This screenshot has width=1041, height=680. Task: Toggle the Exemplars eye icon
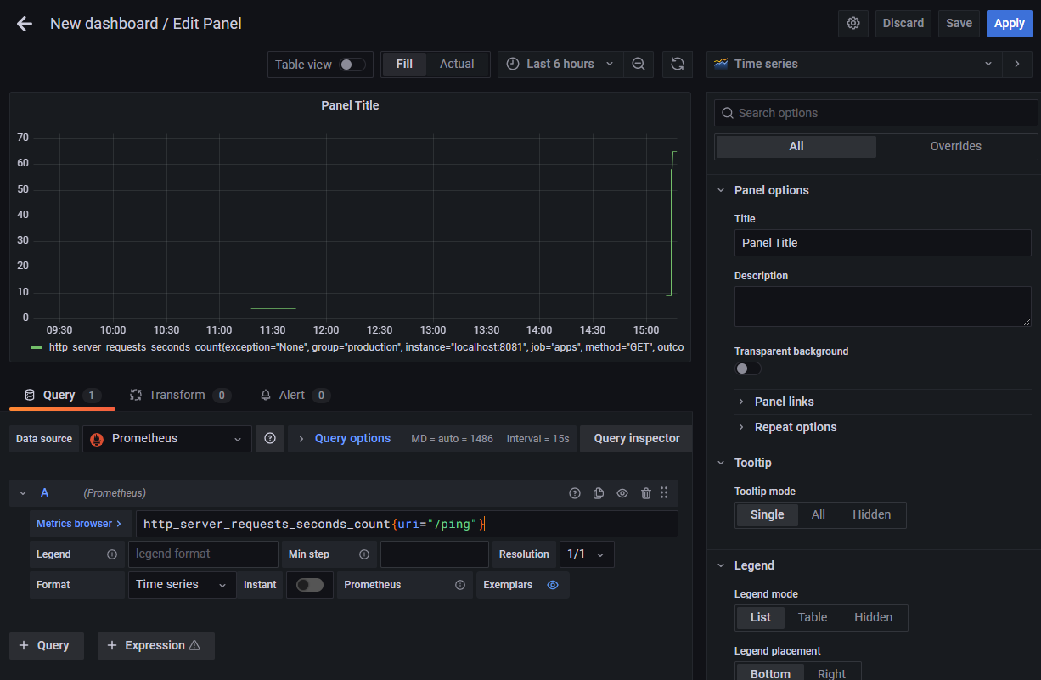(x=553, y=585)
